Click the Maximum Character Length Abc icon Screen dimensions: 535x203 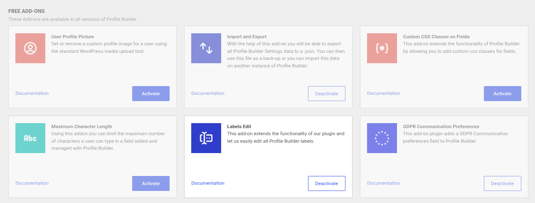point(30,138)
